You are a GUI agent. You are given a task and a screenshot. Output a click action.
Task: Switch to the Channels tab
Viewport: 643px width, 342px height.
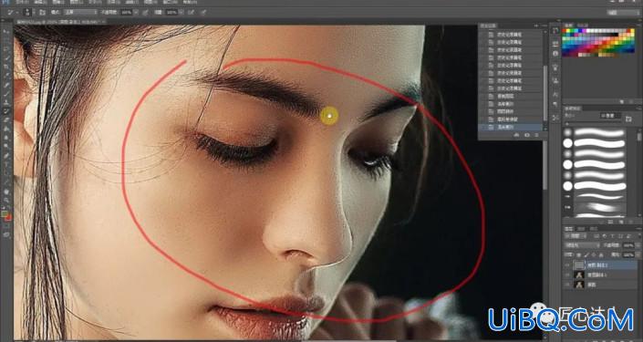581,229
